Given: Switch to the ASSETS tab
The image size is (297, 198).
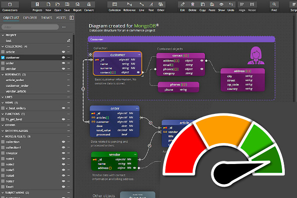Looking at the screenshot, I should [x=61, y=18].
